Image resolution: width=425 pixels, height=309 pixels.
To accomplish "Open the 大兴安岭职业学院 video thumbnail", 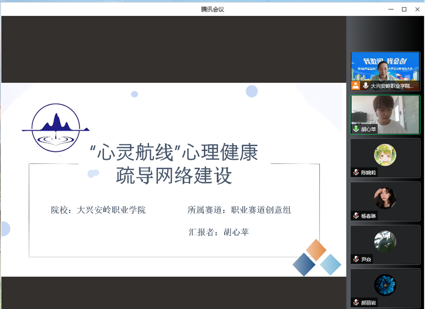I will point(385,66).
